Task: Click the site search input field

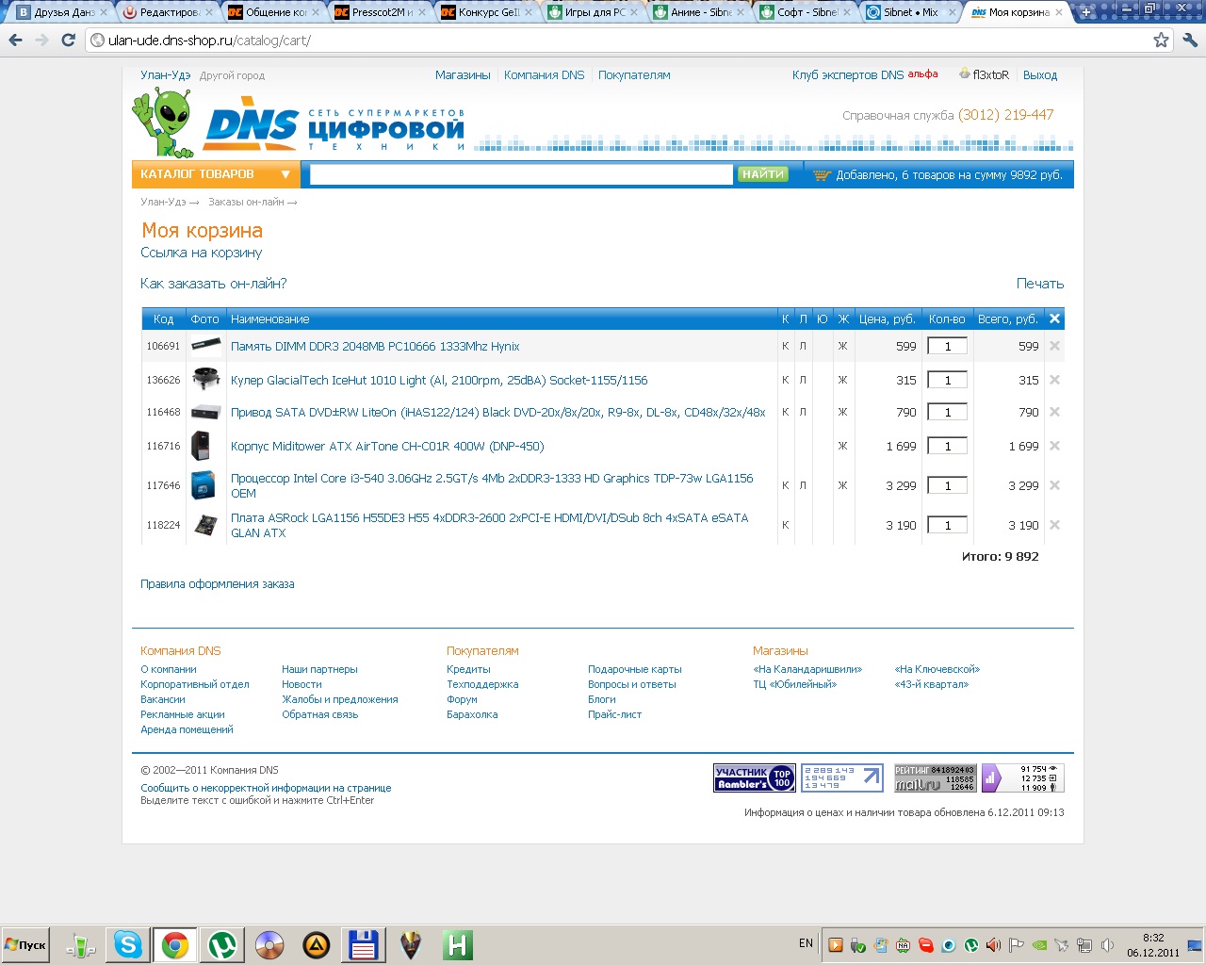Action: pyautogui.click(x=521, y=174)
